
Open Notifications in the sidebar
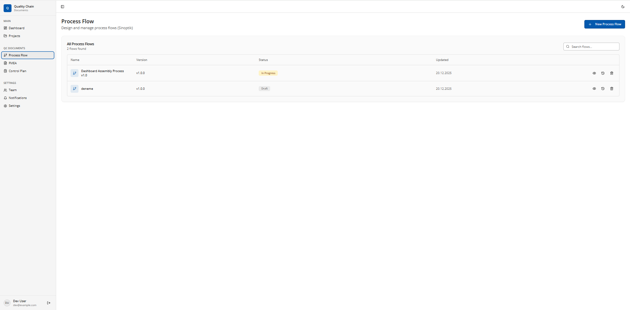point(28,98)
